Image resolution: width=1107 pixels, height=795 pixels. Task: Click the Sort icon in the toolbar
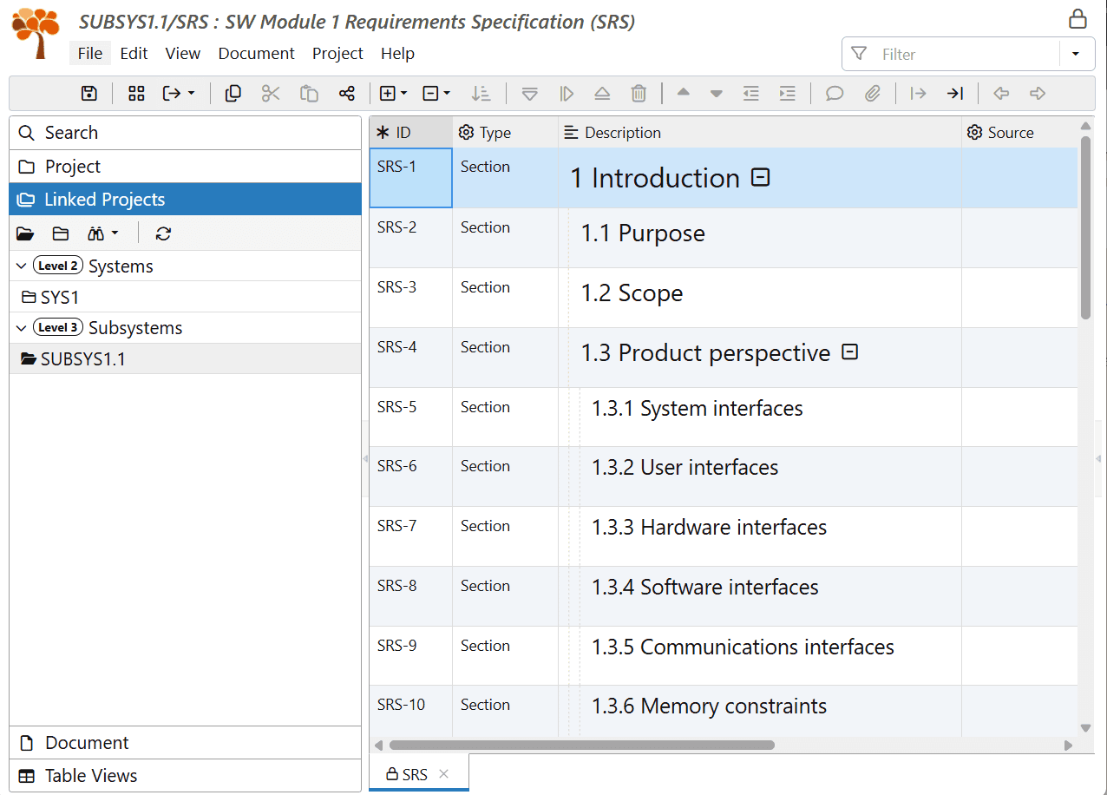tap(481, 94)
